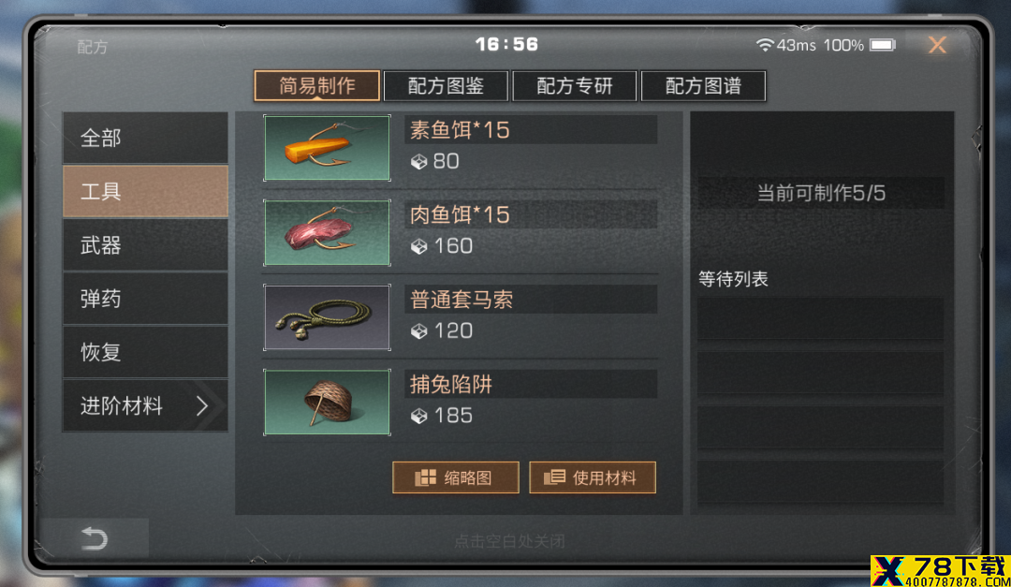This screenshot has height=587, width=1011.
Task: Open the 配方图谱 tab
Action: 703,86
